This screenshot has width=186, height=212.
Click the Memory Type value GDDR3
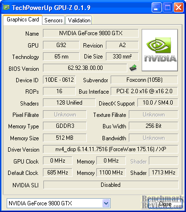click(65, 126)
